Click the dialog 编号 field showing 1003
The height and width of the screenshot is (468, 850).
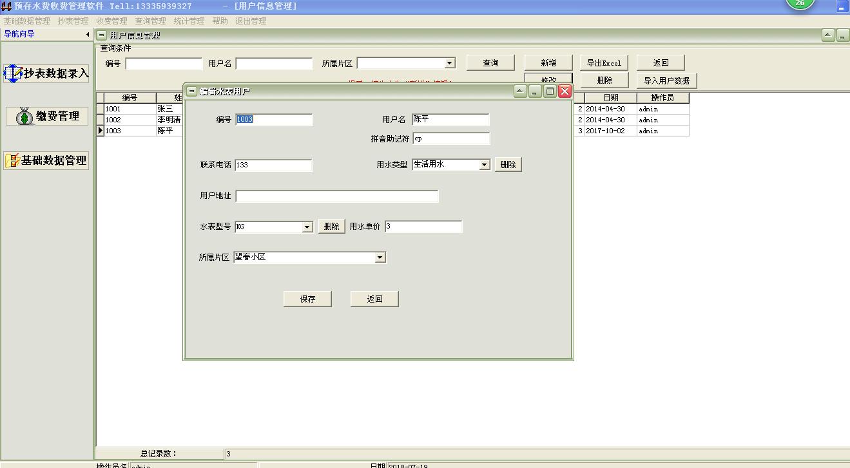pyautogui.click(x=274, y=120)
